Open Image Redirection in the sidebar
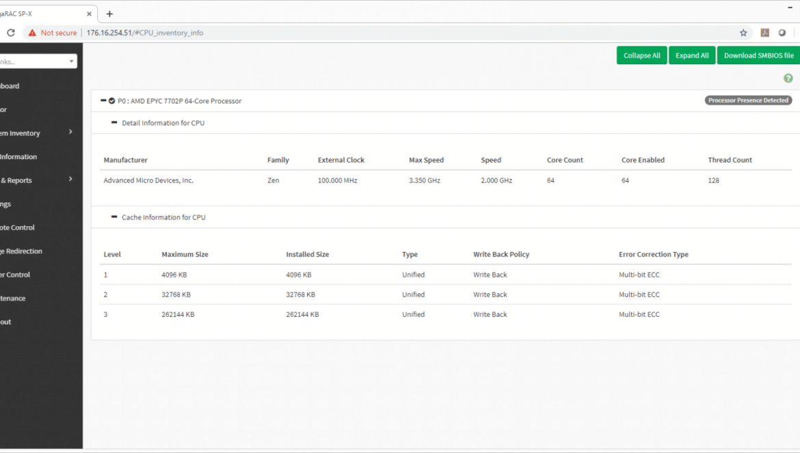800x453 pixels. (x=21, y=251)
